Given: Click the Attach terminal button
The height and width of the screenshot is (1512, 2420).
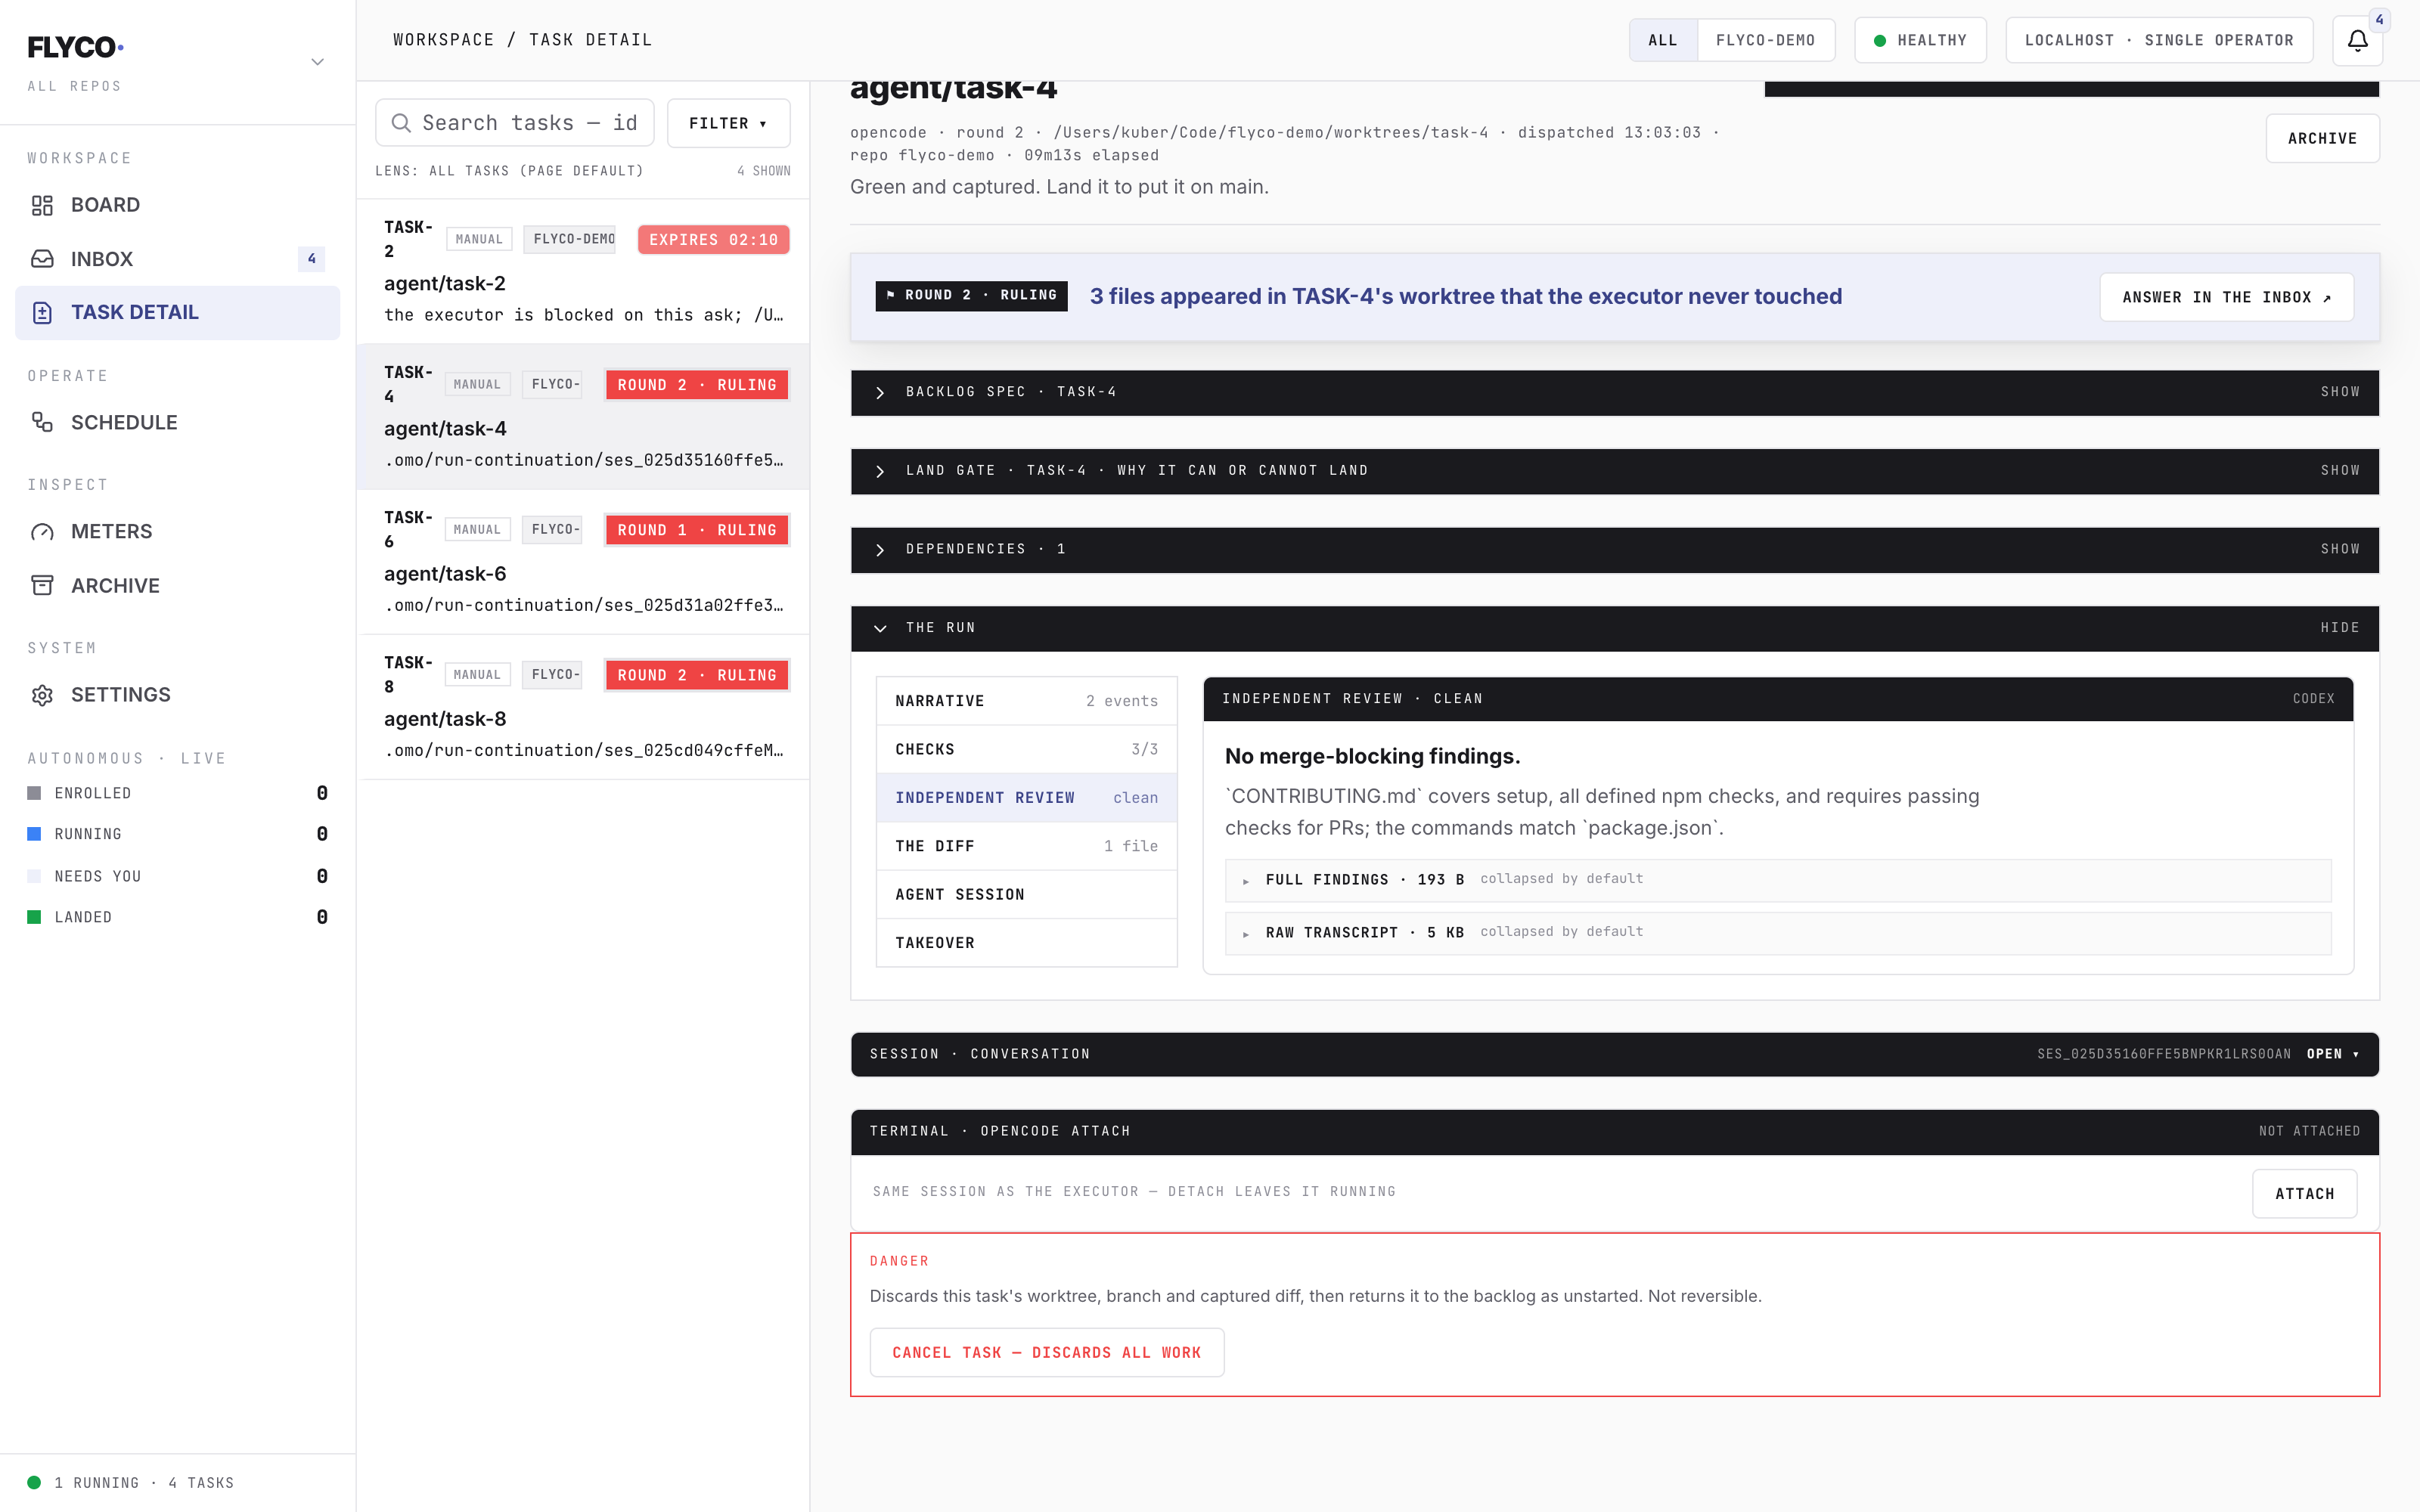Looking at the screenshot, I should click(x=2304, y=1194).
